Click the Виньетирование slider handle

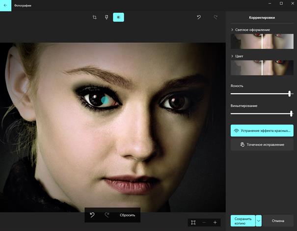[x=291, y=113]
